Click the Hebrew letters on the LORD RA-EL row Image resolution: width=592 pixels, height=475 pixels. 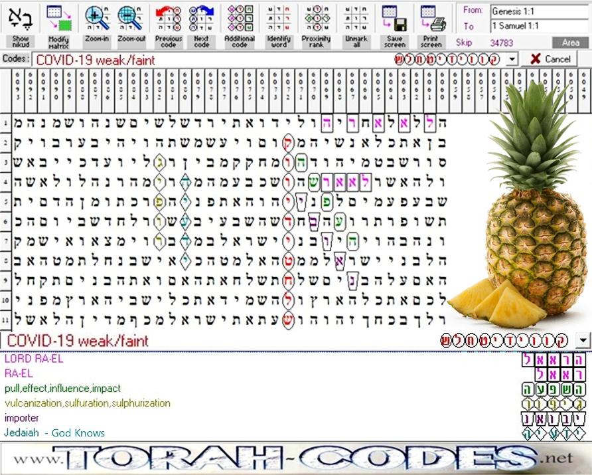tap(554, 360)
